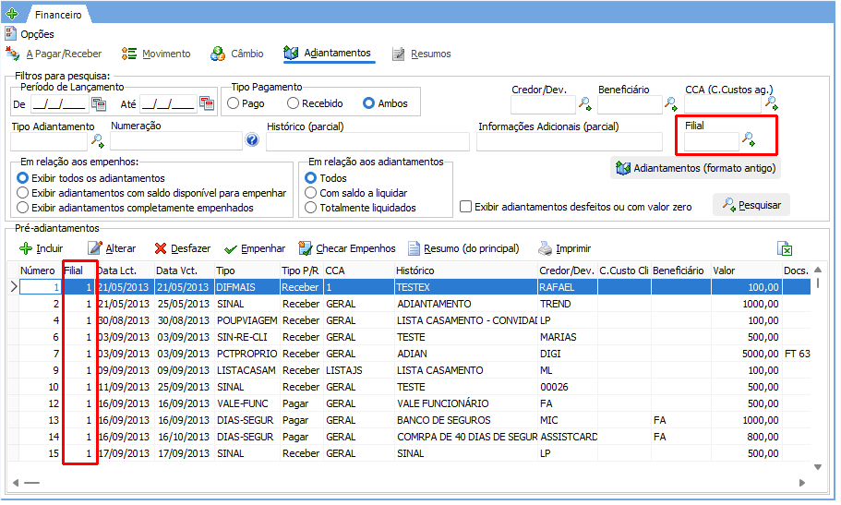Open CCA lookup search icon
The width and height of the screenshot is (841, 505).
[x=771, y=103]
